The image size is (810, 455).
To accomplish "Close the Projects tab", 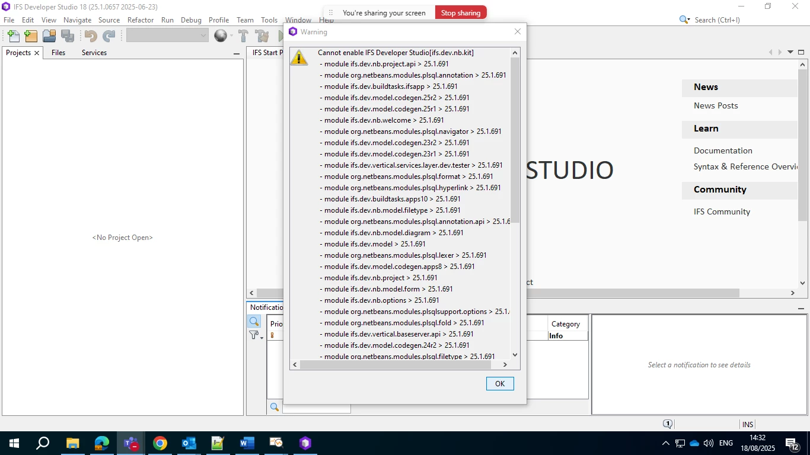I will click(x=37, y=53).
